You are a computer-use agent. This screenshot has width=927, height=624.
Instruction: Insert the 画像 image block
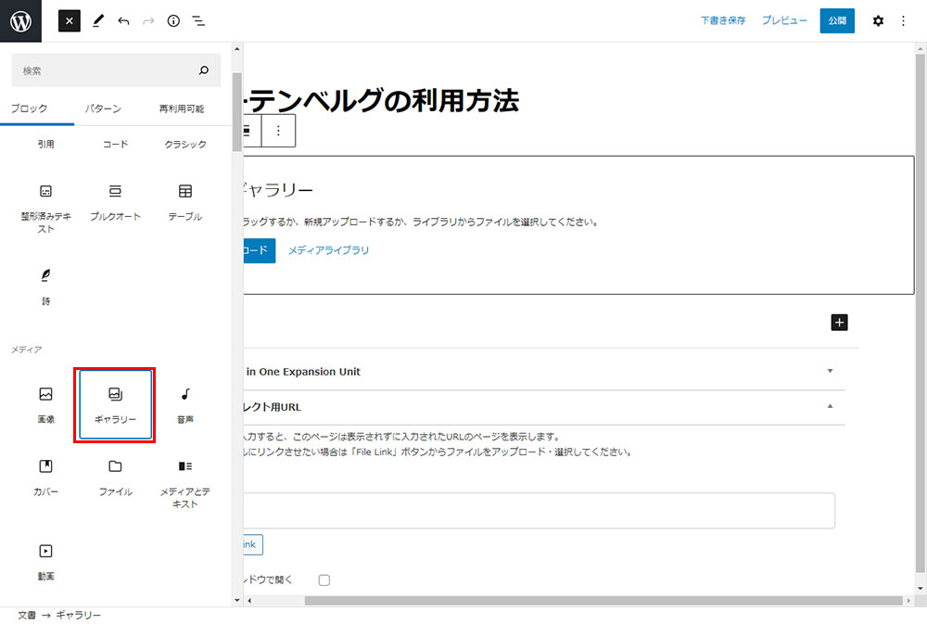45,404
